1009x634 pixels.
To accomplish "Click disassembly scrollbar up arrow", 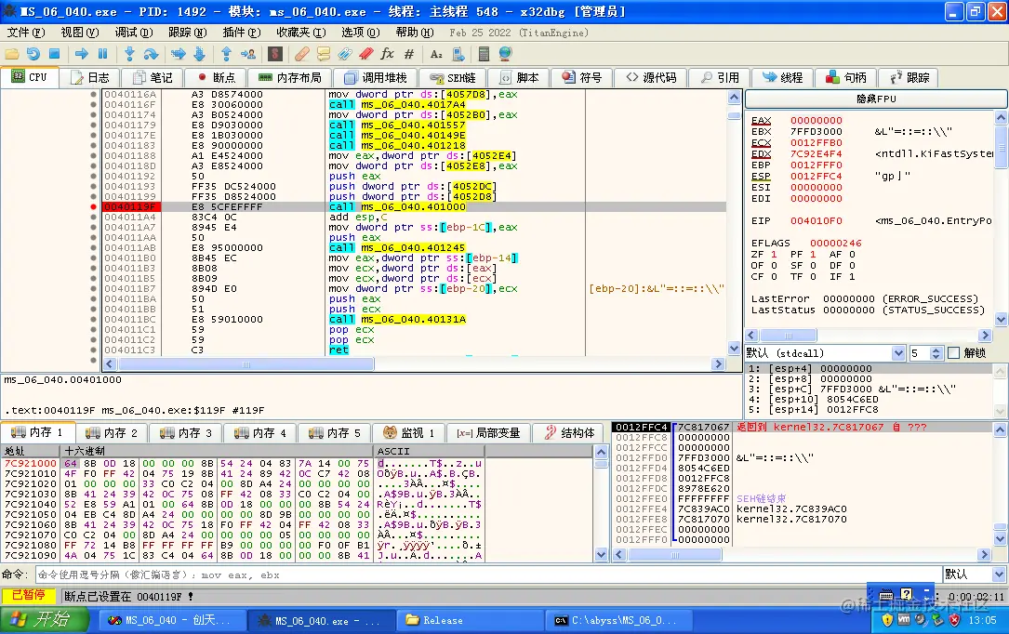I will [x=734, y=97].
